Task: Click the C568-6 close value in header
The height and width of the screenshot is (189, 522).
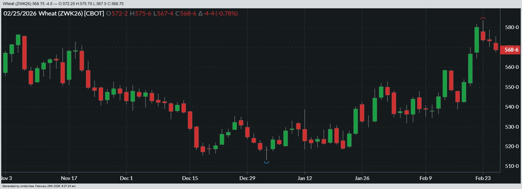Action: pos(186,14)
